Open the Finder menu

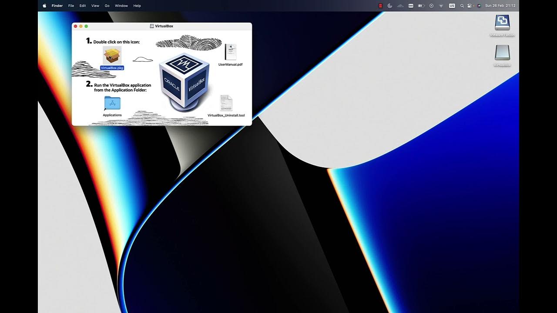point(57,6)
